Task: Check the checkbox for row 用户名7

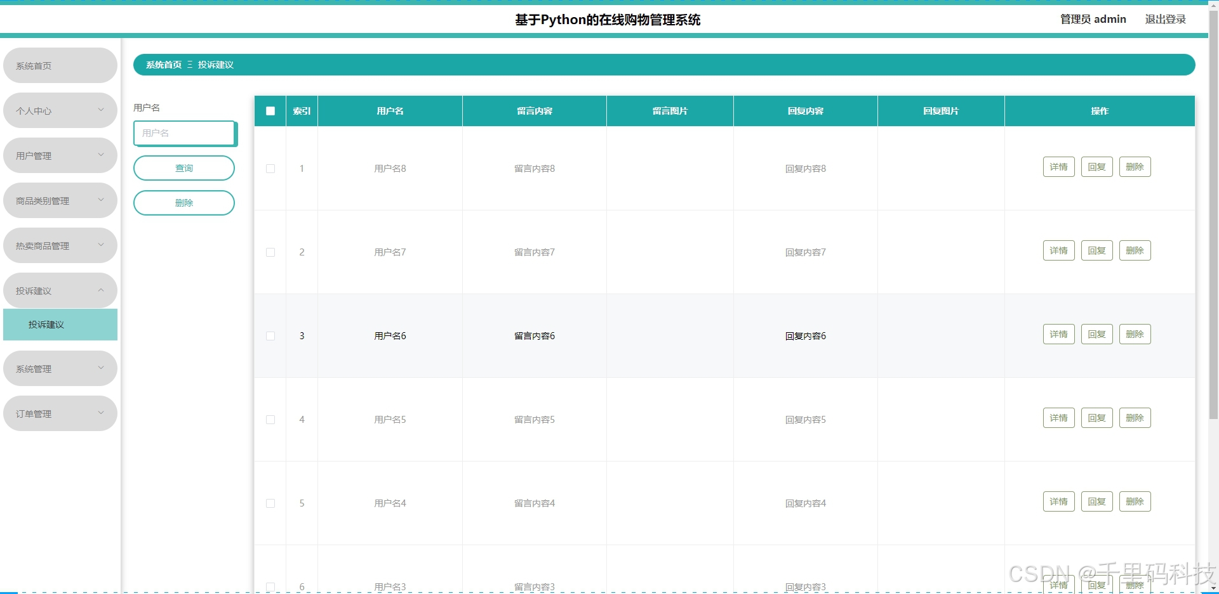Action: tap(270, 252)
